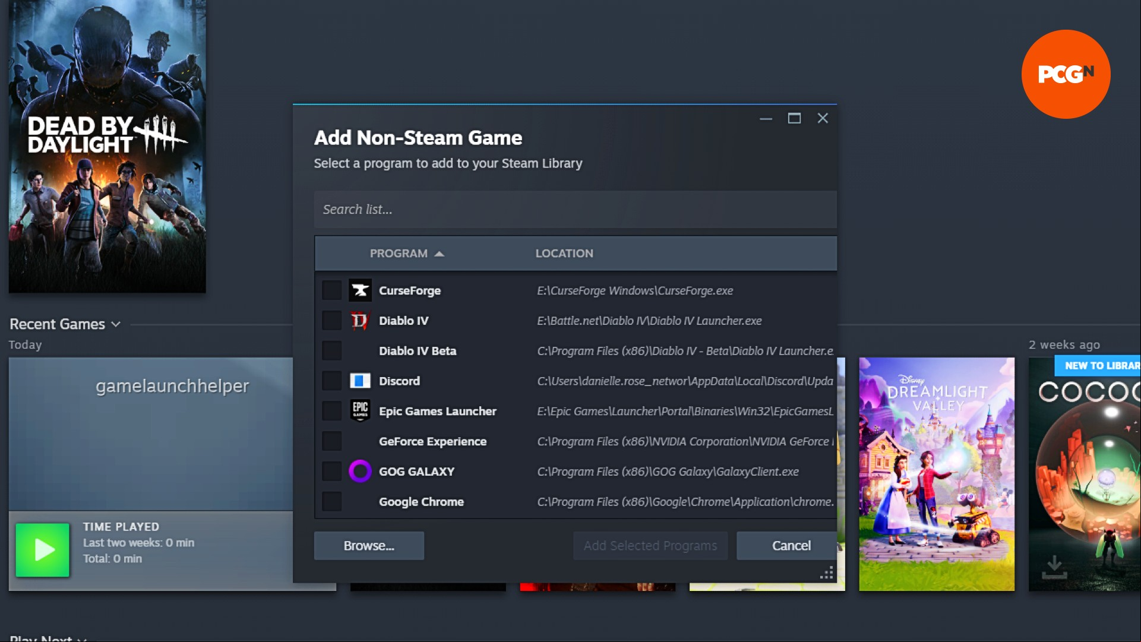This screenshot has width=1141, height=642.
Task: Click the download arrow icon on Cocoon cover
Action: [x=1054, y=567]
